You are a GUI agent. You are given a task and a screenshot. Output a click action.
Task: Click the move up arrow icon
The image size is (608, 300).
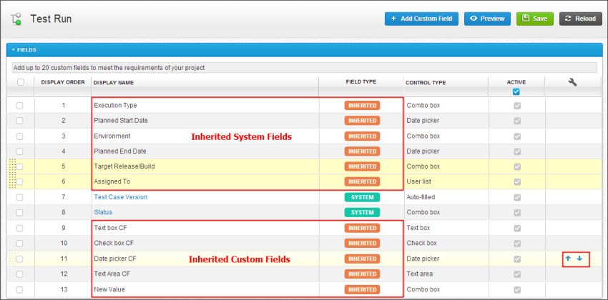click(x=568, y=258)
